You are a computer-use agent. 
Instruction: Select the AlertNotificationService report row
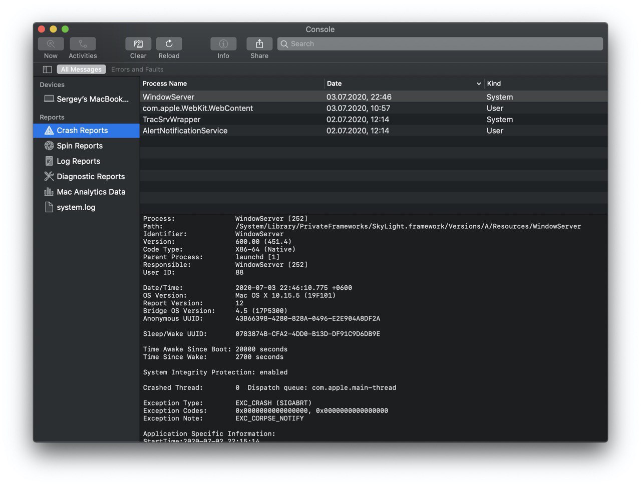tap(374, 131)
